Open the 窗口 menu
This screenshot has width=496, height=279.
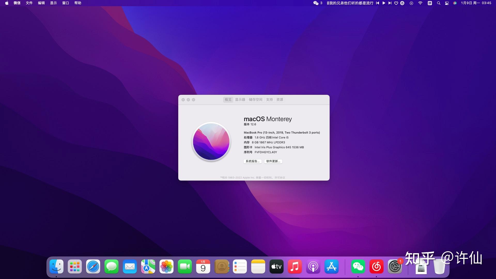(66, 3)
